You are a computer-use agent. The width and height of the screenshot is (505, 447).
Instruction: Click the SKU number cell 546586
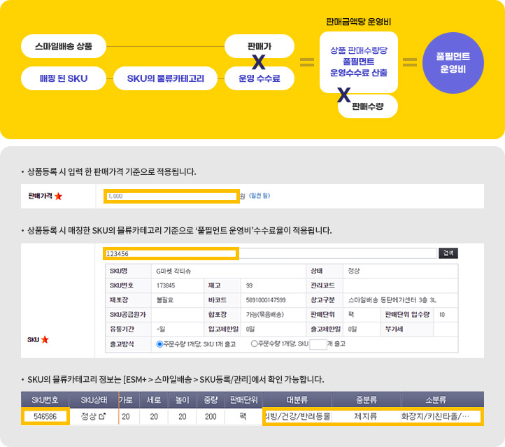45,416
